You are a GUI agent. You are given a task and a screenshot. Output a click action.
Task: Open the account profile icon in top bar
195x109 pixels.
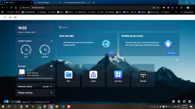[x=5, y=17]
